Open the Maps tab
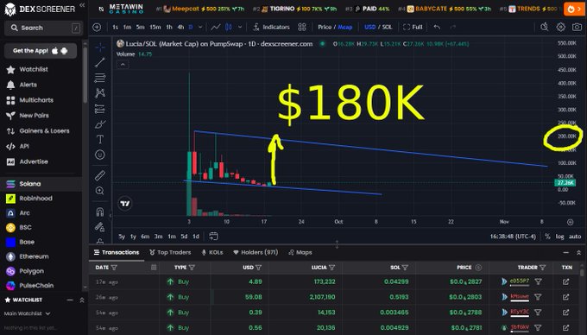The width and height of the screenshot is (587, 335). pos(300,252)
